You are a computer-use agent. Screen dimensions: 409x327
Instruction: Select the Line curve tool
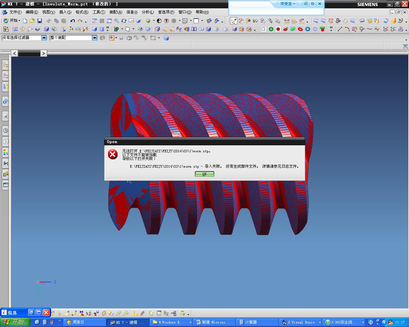340,29
